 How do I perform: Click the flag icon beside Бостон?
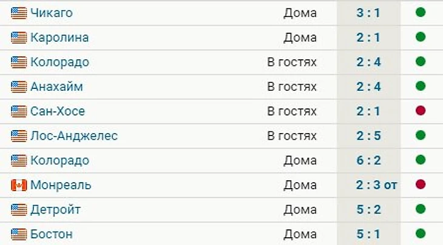[x=19, y=234]
